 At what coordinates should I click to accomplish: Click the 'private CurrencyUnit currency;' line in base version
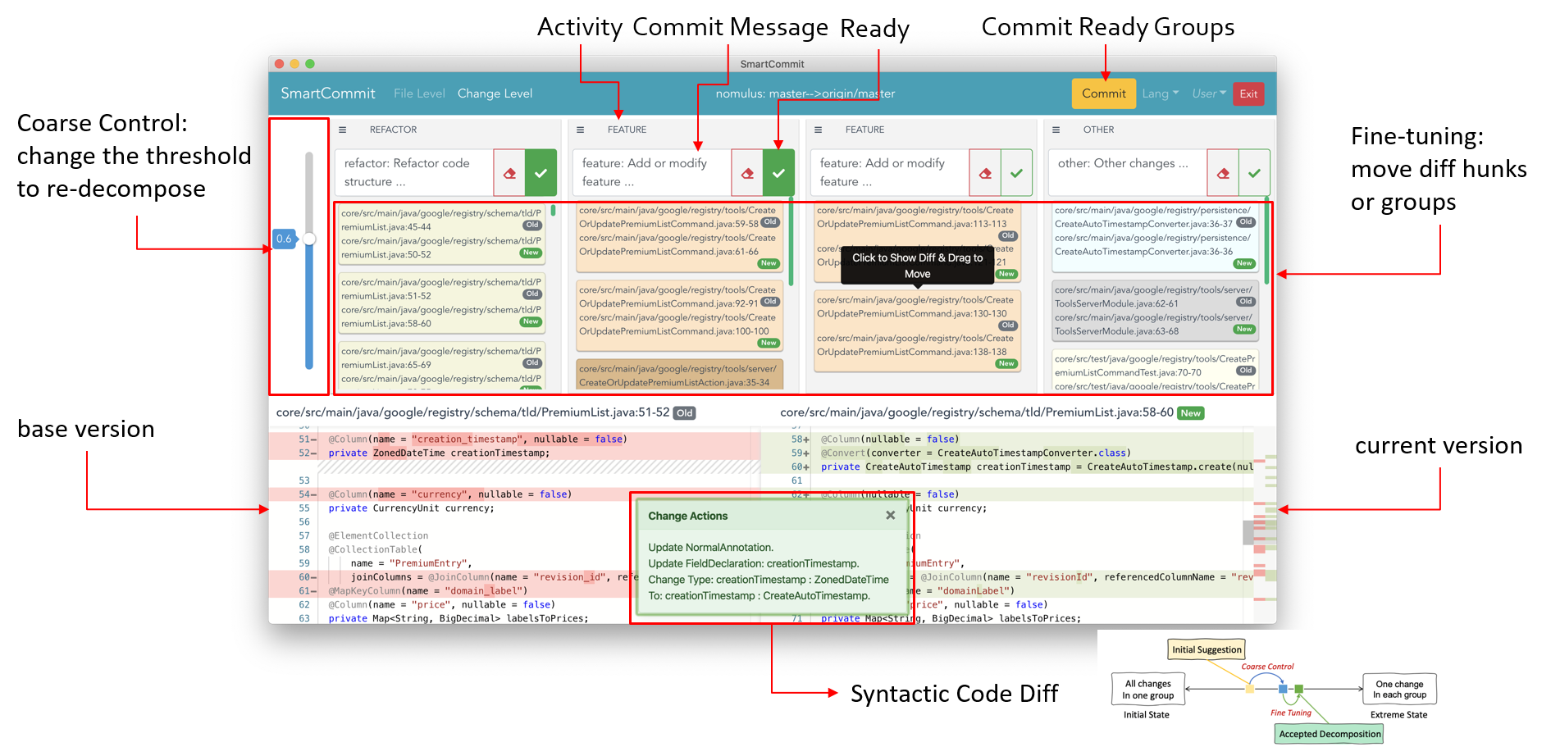pos(412,508)
